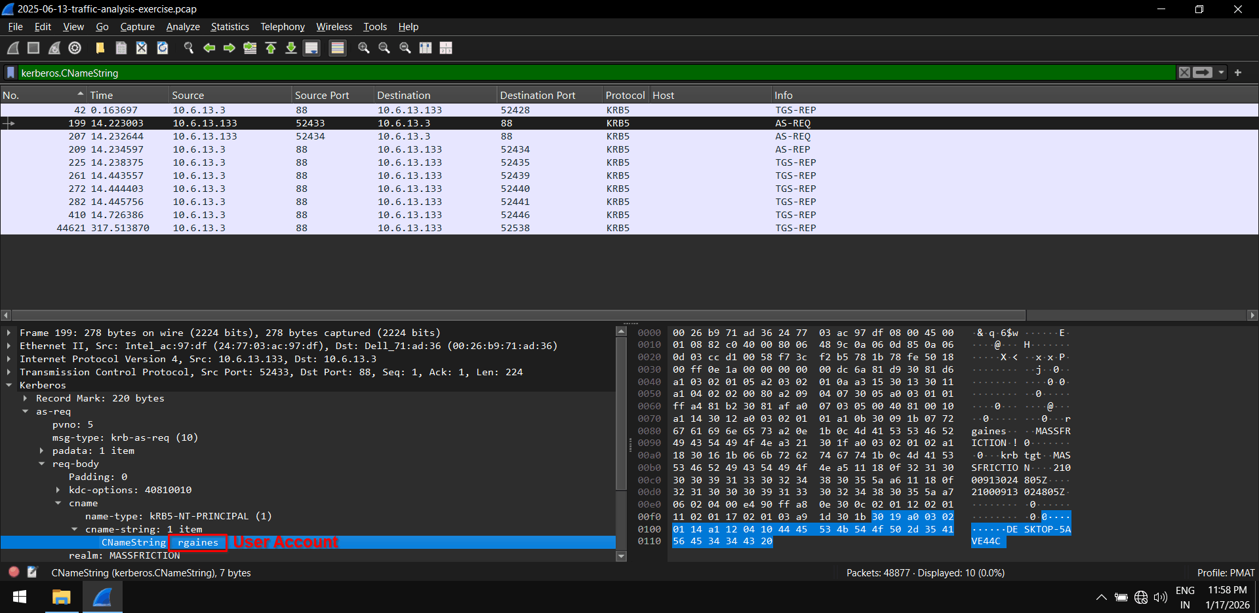Click the Zoom in toolbar icon
Viewport: 1259px width, 613px height.
pos(363,48)
